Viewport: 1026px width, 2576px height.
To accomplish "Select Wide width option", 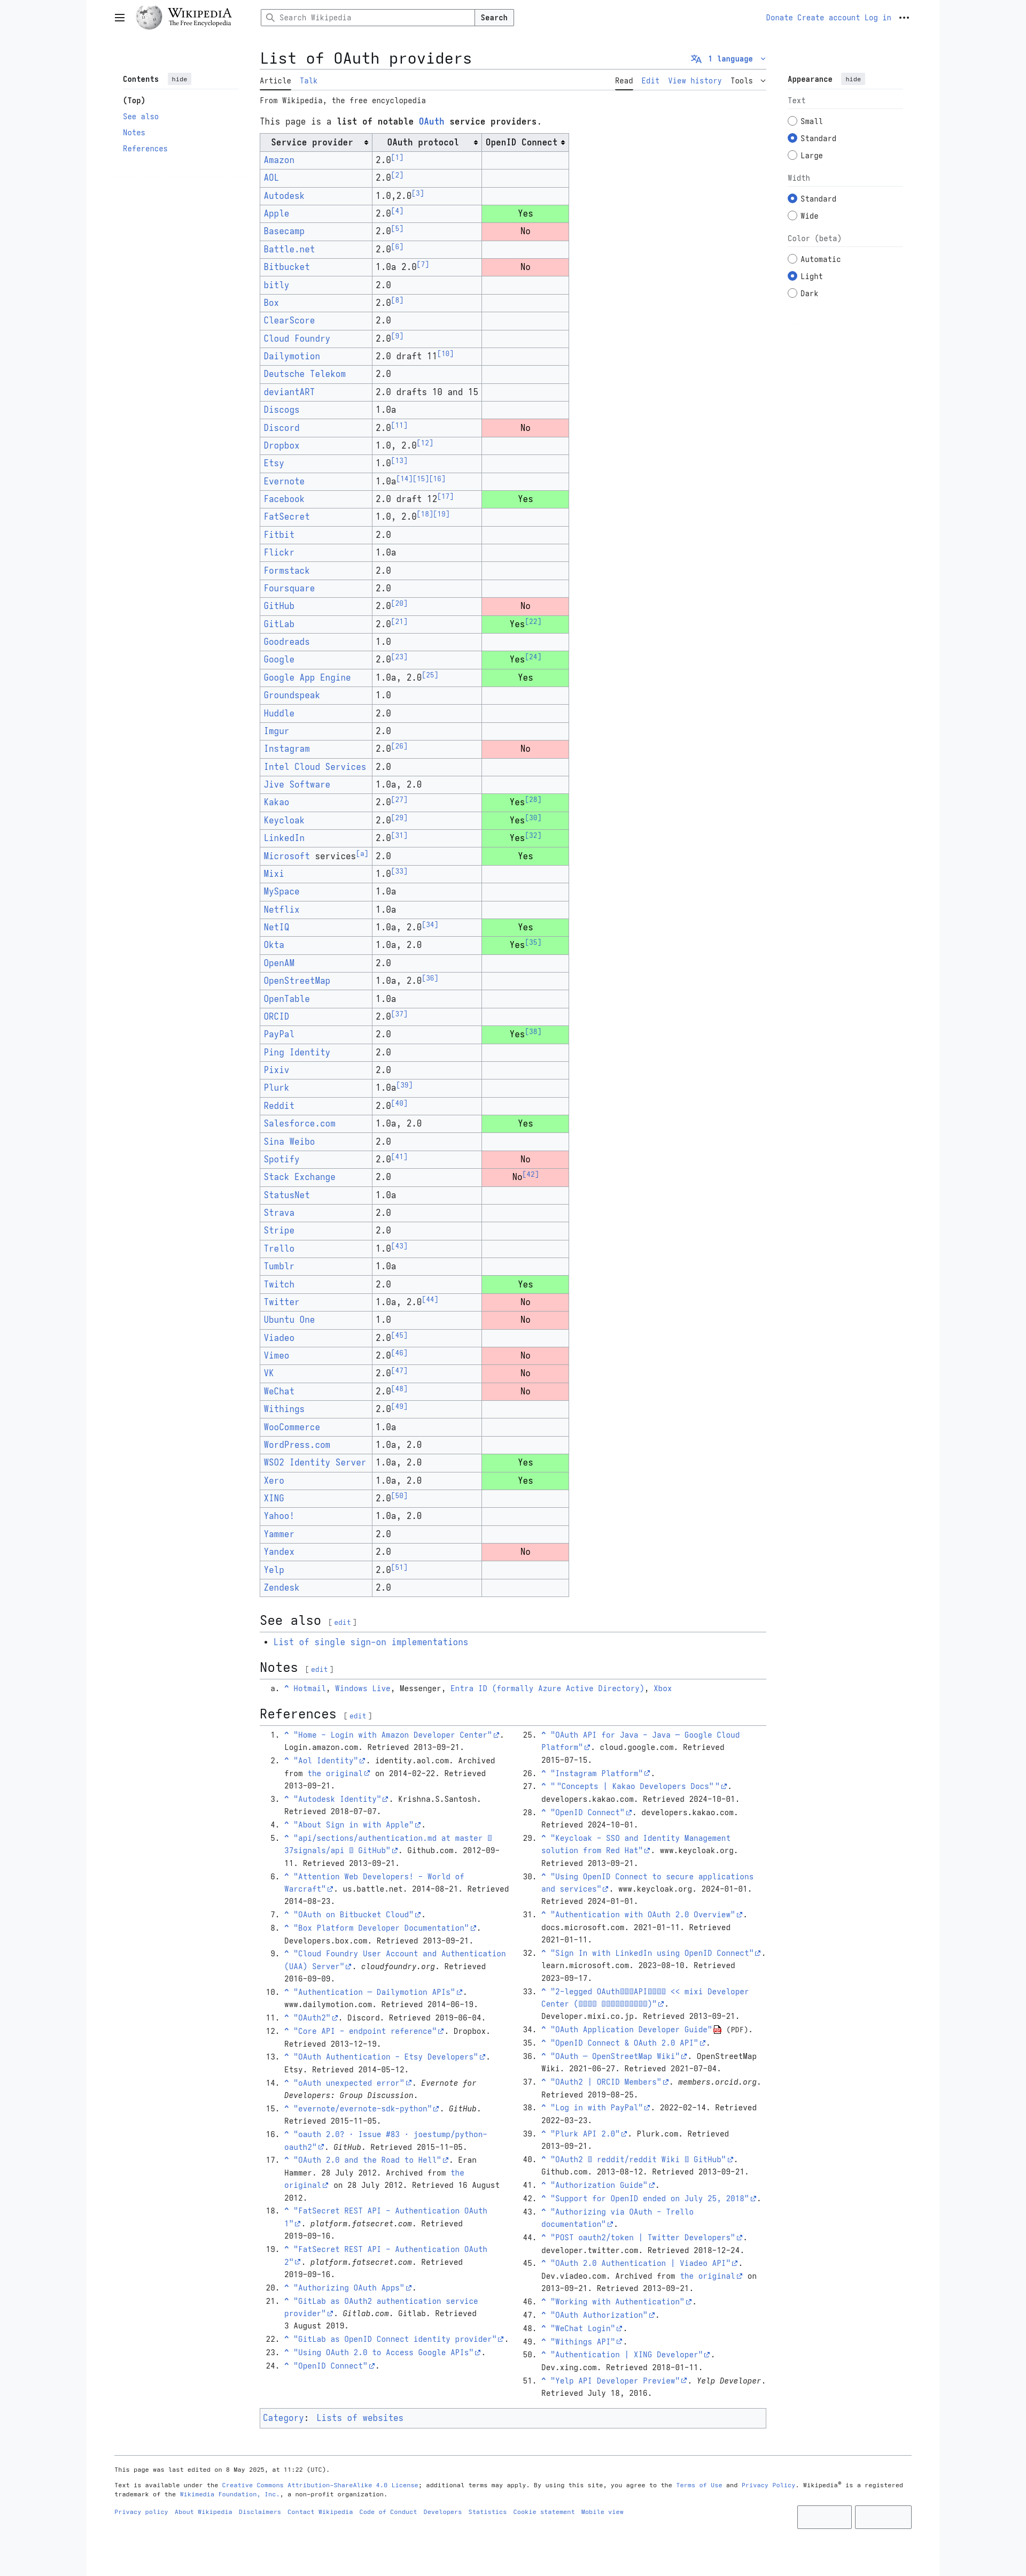I will click(792, 216).
